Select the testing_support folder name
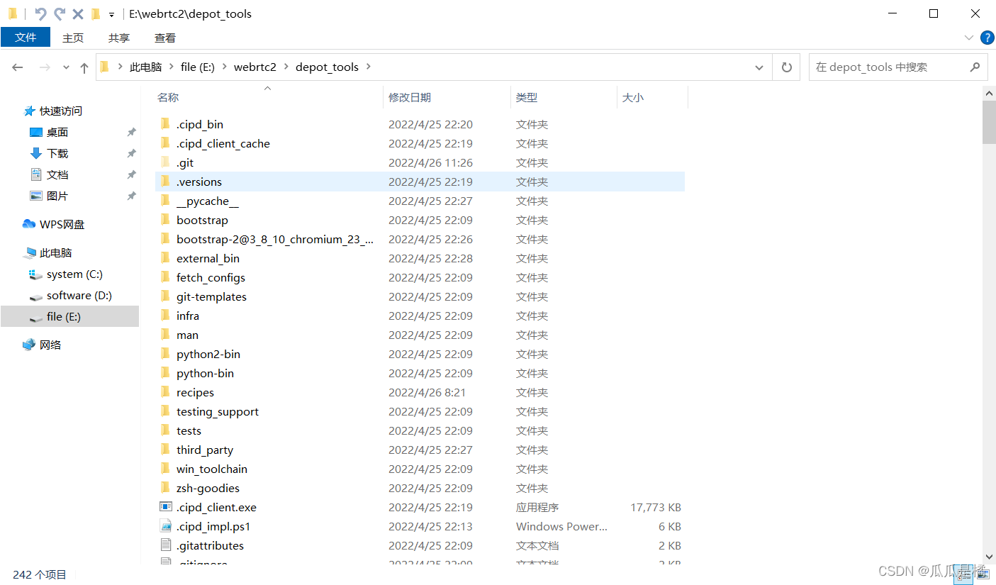The image size is (996, 585). (x=218, y=411)
